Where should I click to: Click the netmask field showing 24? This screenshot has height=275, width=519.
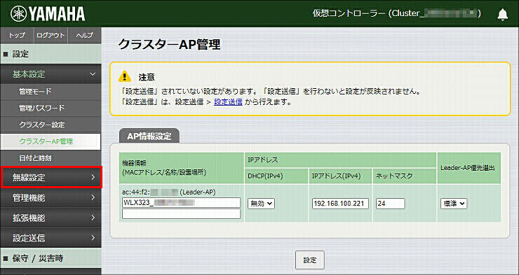[390, 204]
